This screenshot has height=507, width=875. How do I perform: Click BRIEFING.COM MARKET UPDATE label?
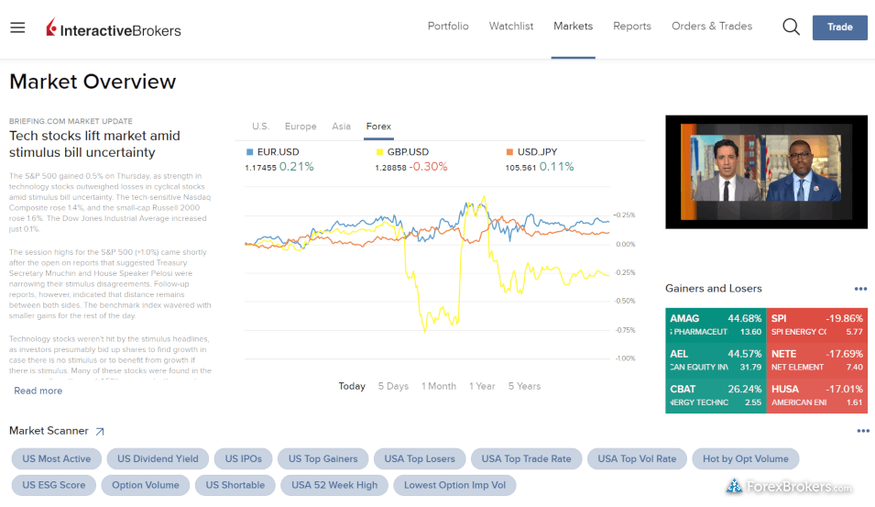tap(71, 121)
